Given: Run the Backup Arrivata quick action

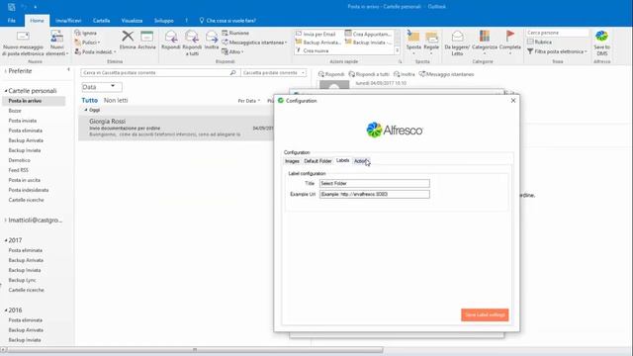Looking at the screenshot, I should coord(318,43).
